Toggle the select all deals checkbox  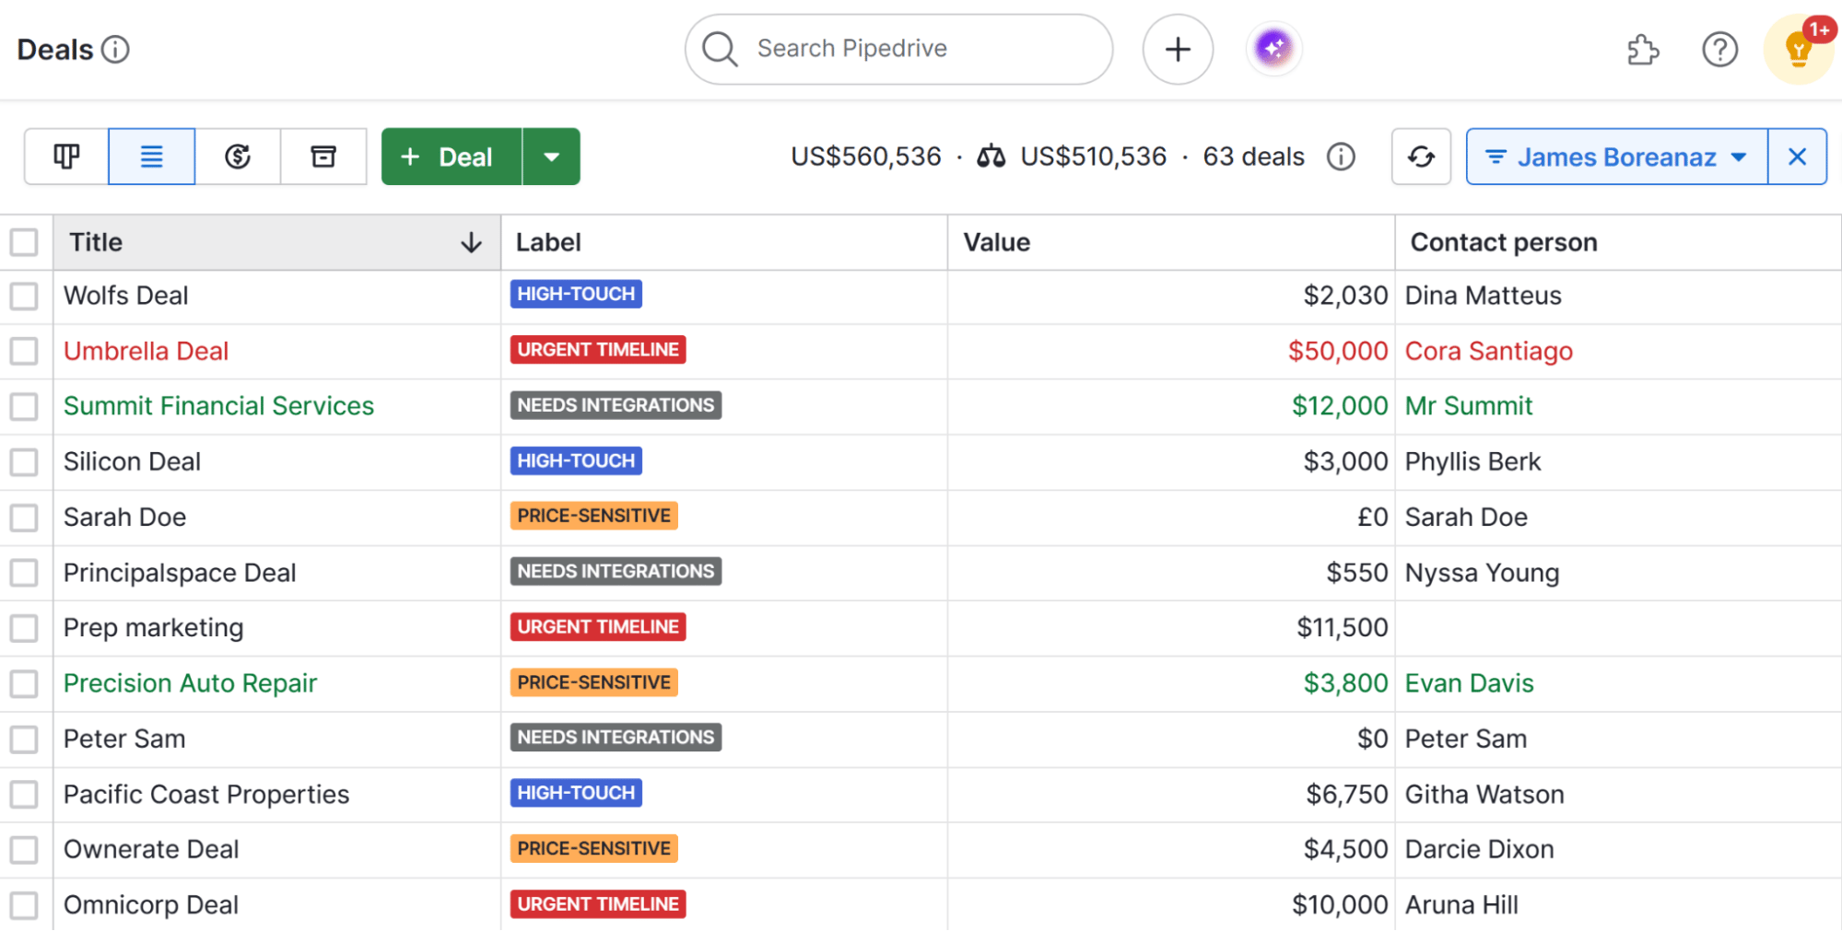tap(24, 243)
